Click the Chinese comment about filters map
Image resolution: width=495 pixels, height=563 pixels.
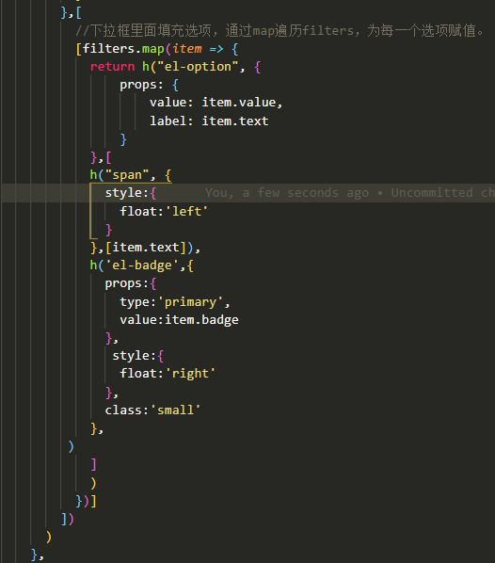279,30
